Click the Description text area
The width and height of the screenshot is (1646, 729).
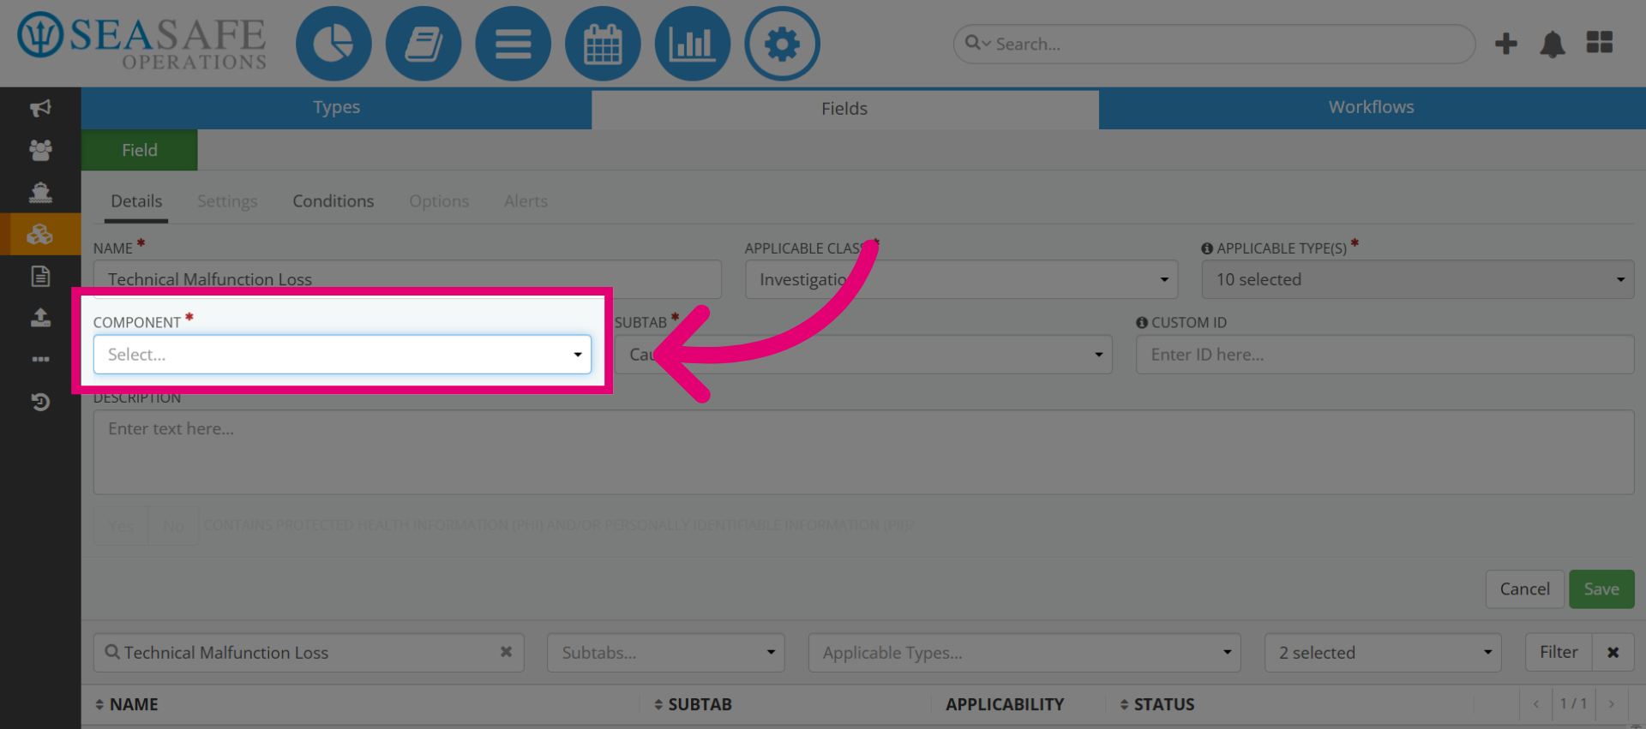point(863,452)
